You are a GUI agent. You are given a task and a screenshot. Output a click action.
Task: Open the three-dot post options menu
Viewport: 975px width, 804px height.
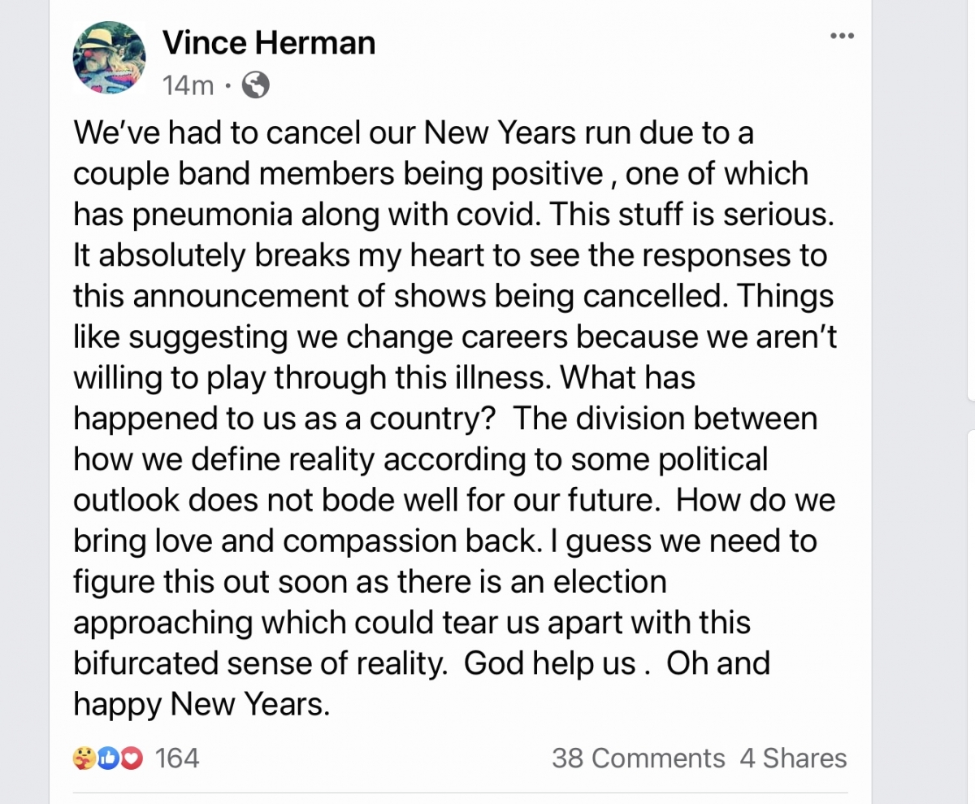(x=842, y=36)
